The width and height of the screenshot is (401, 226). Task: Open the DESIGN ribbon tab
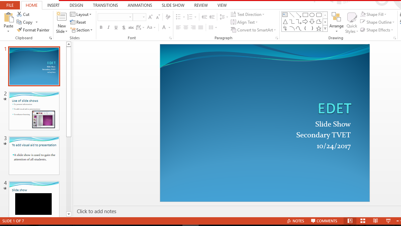(76, 5)
